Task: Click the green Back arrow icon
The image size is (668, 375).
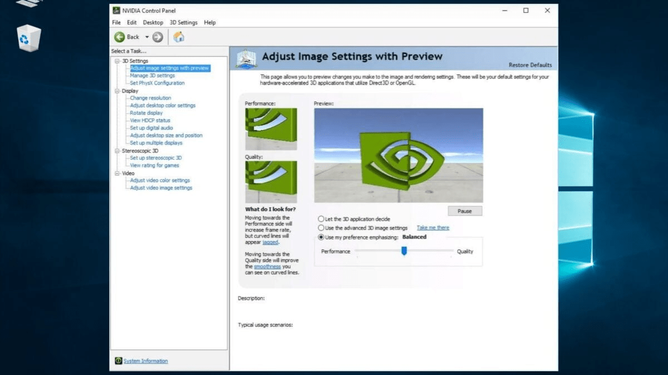Action: pos(119,37)
